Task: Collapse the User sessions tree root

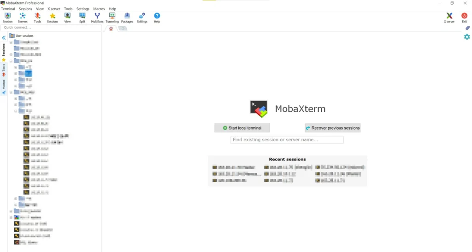Action: tap(12, 36)
